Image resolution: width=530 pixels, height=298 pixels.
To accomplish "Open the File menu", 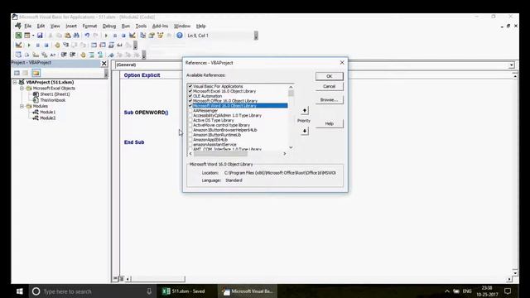I will click(x=27, y=26).
